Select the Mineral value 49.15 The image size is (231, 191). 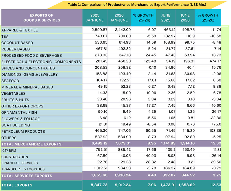click(x=103, y=86)
